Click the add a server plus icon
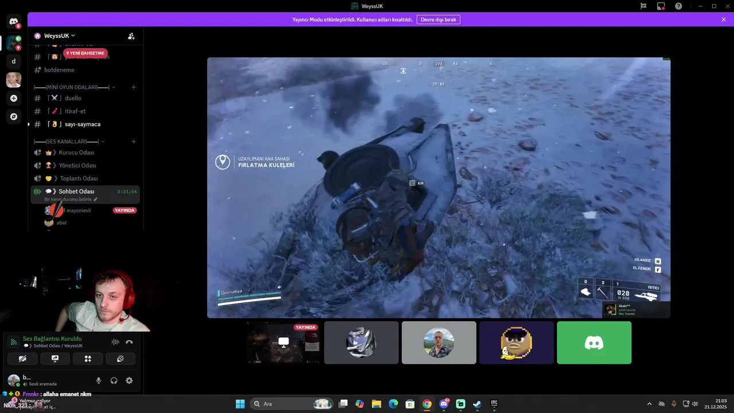Image resolution: width=734 pixels, height=413 pixels. point(14,98)
